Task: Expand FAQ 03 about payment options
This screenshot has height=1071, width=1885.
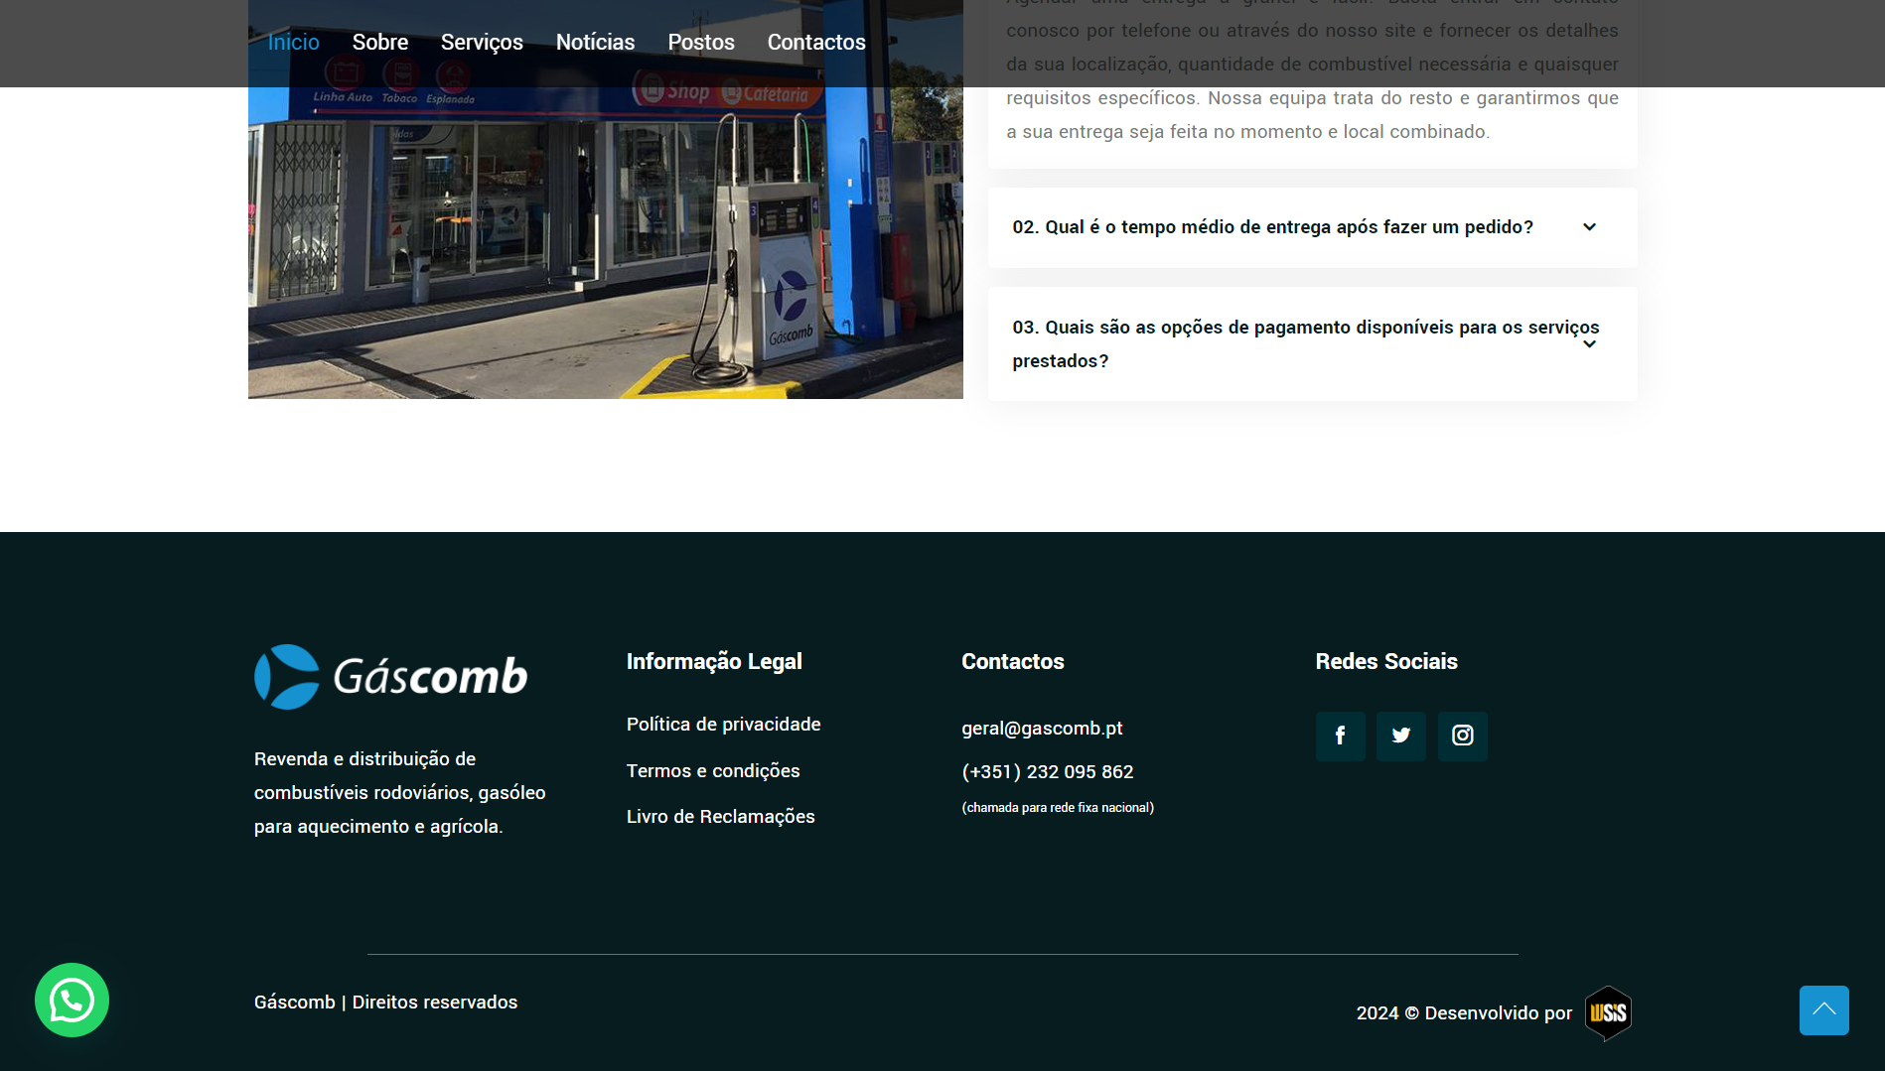Action: (1305, 343)
